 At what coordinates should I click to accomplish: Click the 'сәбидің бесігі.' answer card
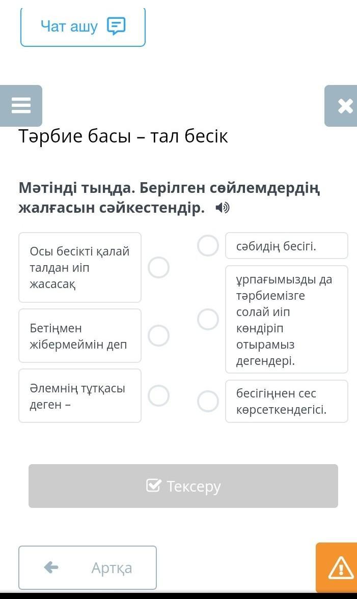(286, 246)
